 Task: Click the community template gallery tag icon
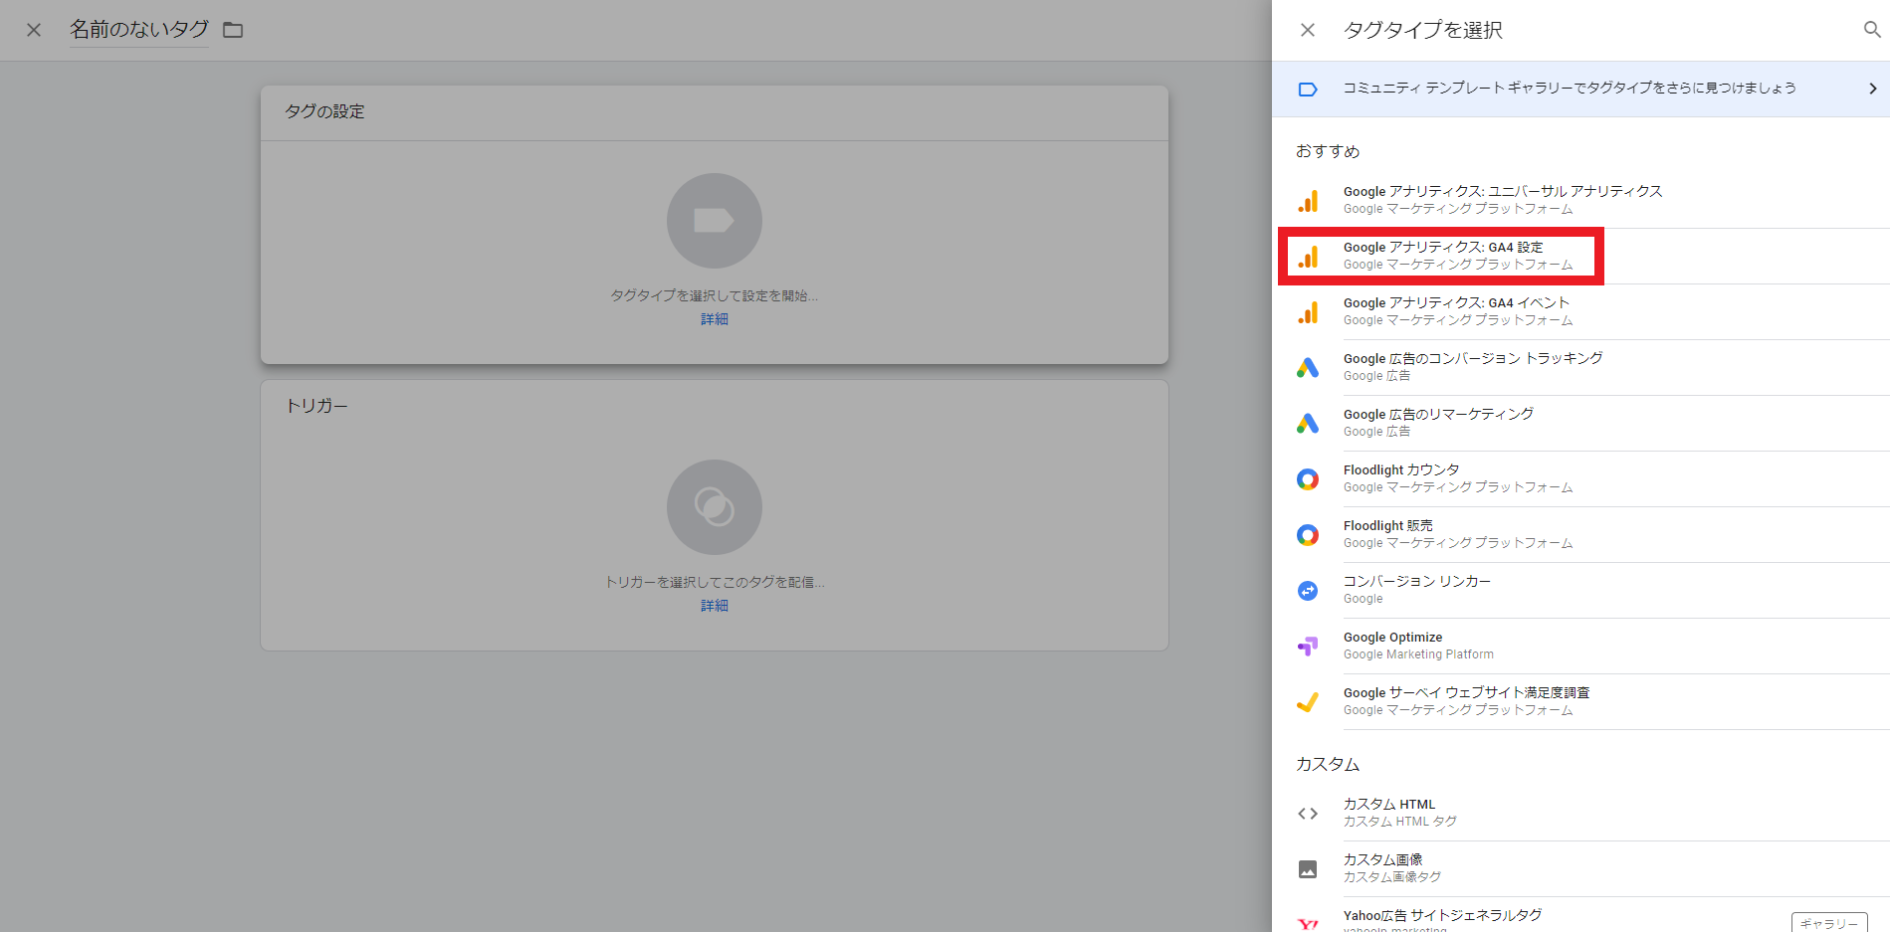pyautogui.click(x=1308, y=90)
